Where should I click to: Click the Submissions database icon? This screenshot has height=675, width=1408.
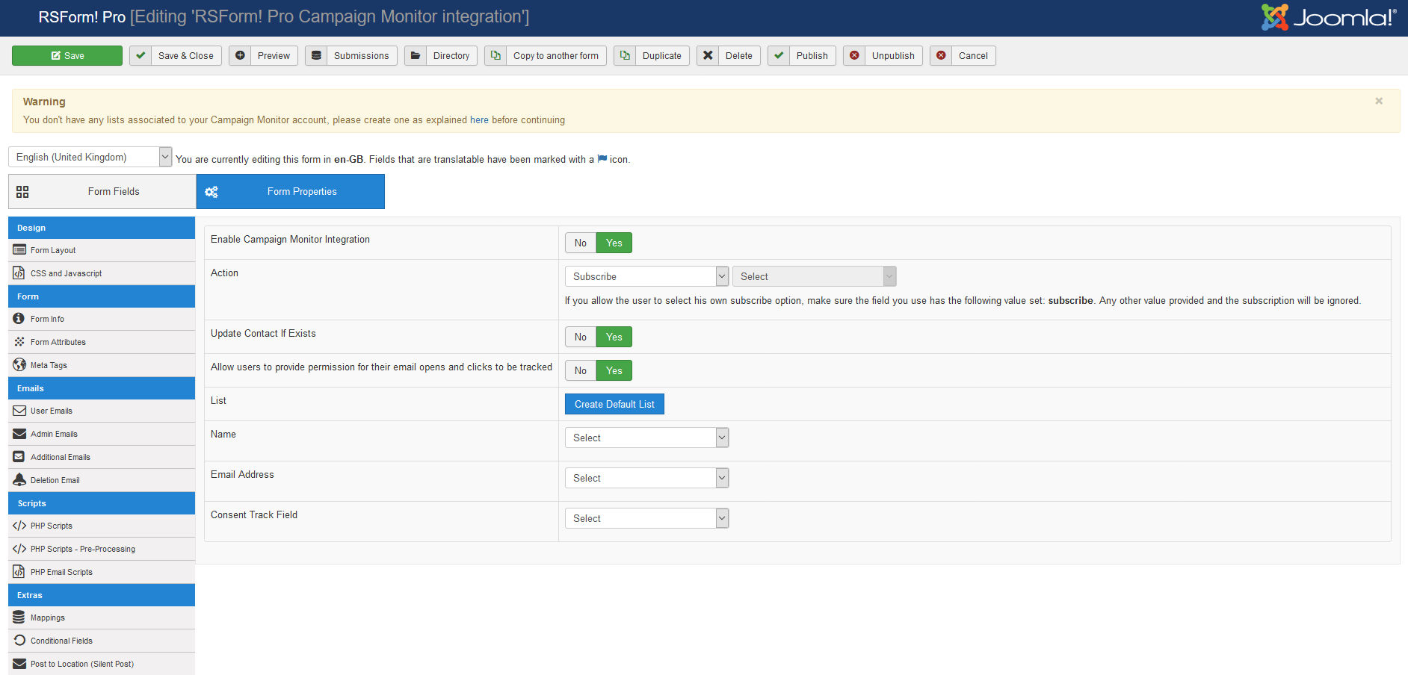[x=316, y=55]
